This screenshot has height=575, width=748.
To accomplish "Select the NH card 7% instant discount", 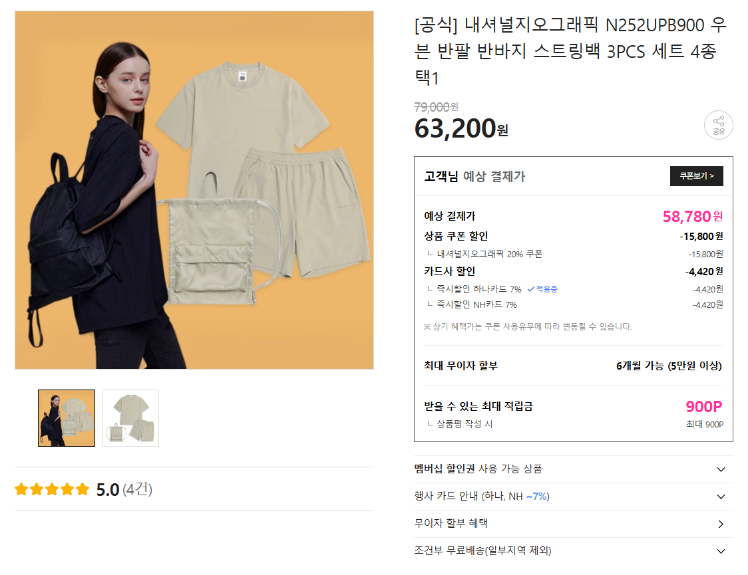I will coord(476,304).
